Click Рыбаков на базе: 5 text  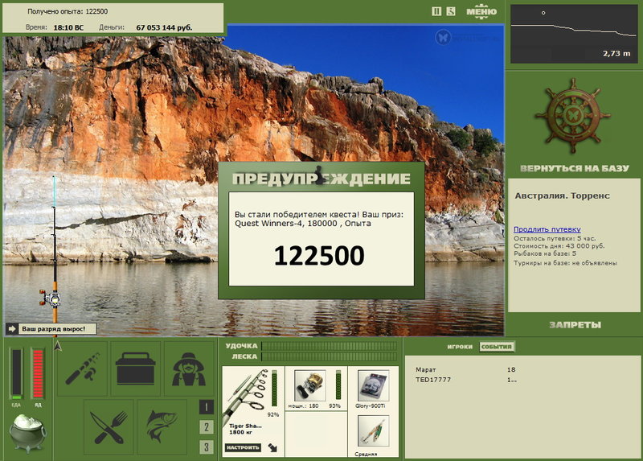point(545,253)
